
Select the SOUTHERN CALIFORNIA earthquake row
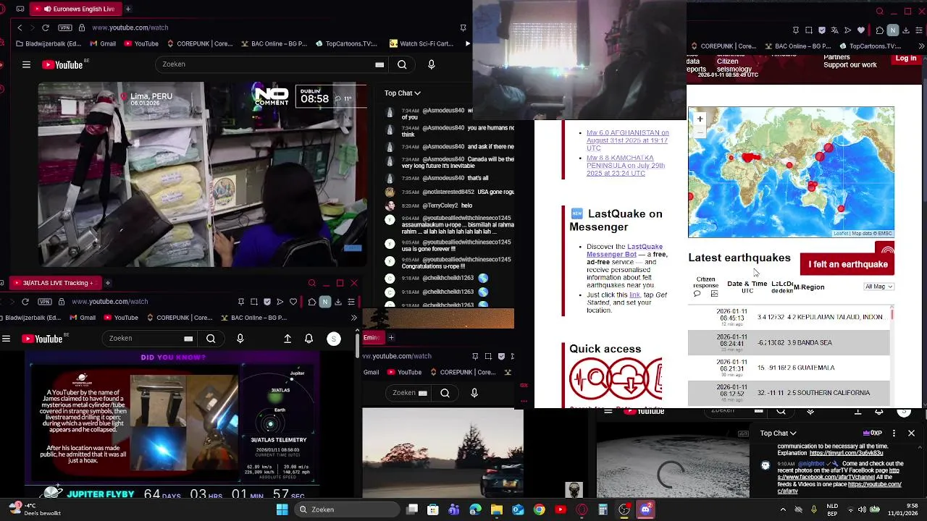point(788,393)
